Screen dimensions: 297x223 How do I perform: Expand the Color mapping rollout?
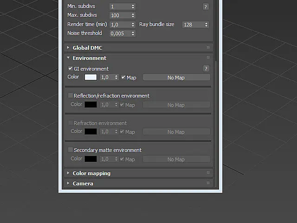[x=68, y=173]
